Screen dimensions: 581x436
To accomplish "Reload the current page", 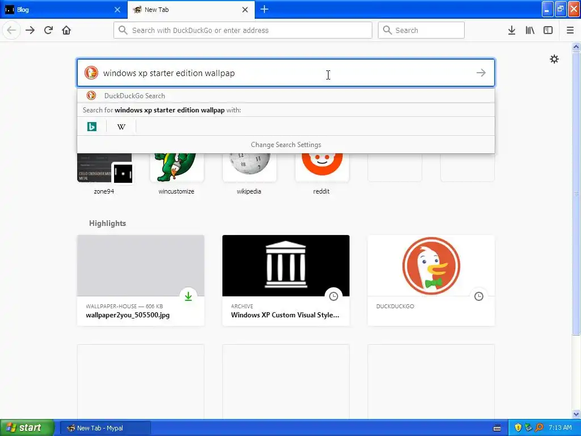I will click(48, 30).
